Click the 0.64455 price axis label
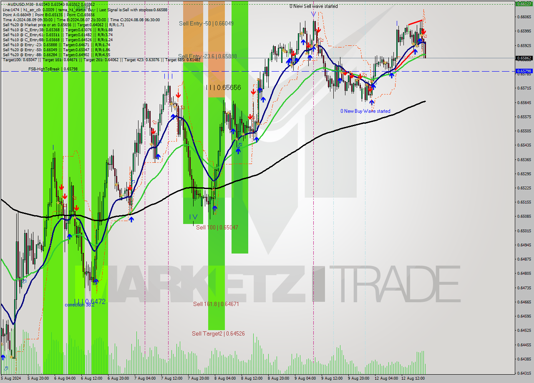 click(524, 345)
